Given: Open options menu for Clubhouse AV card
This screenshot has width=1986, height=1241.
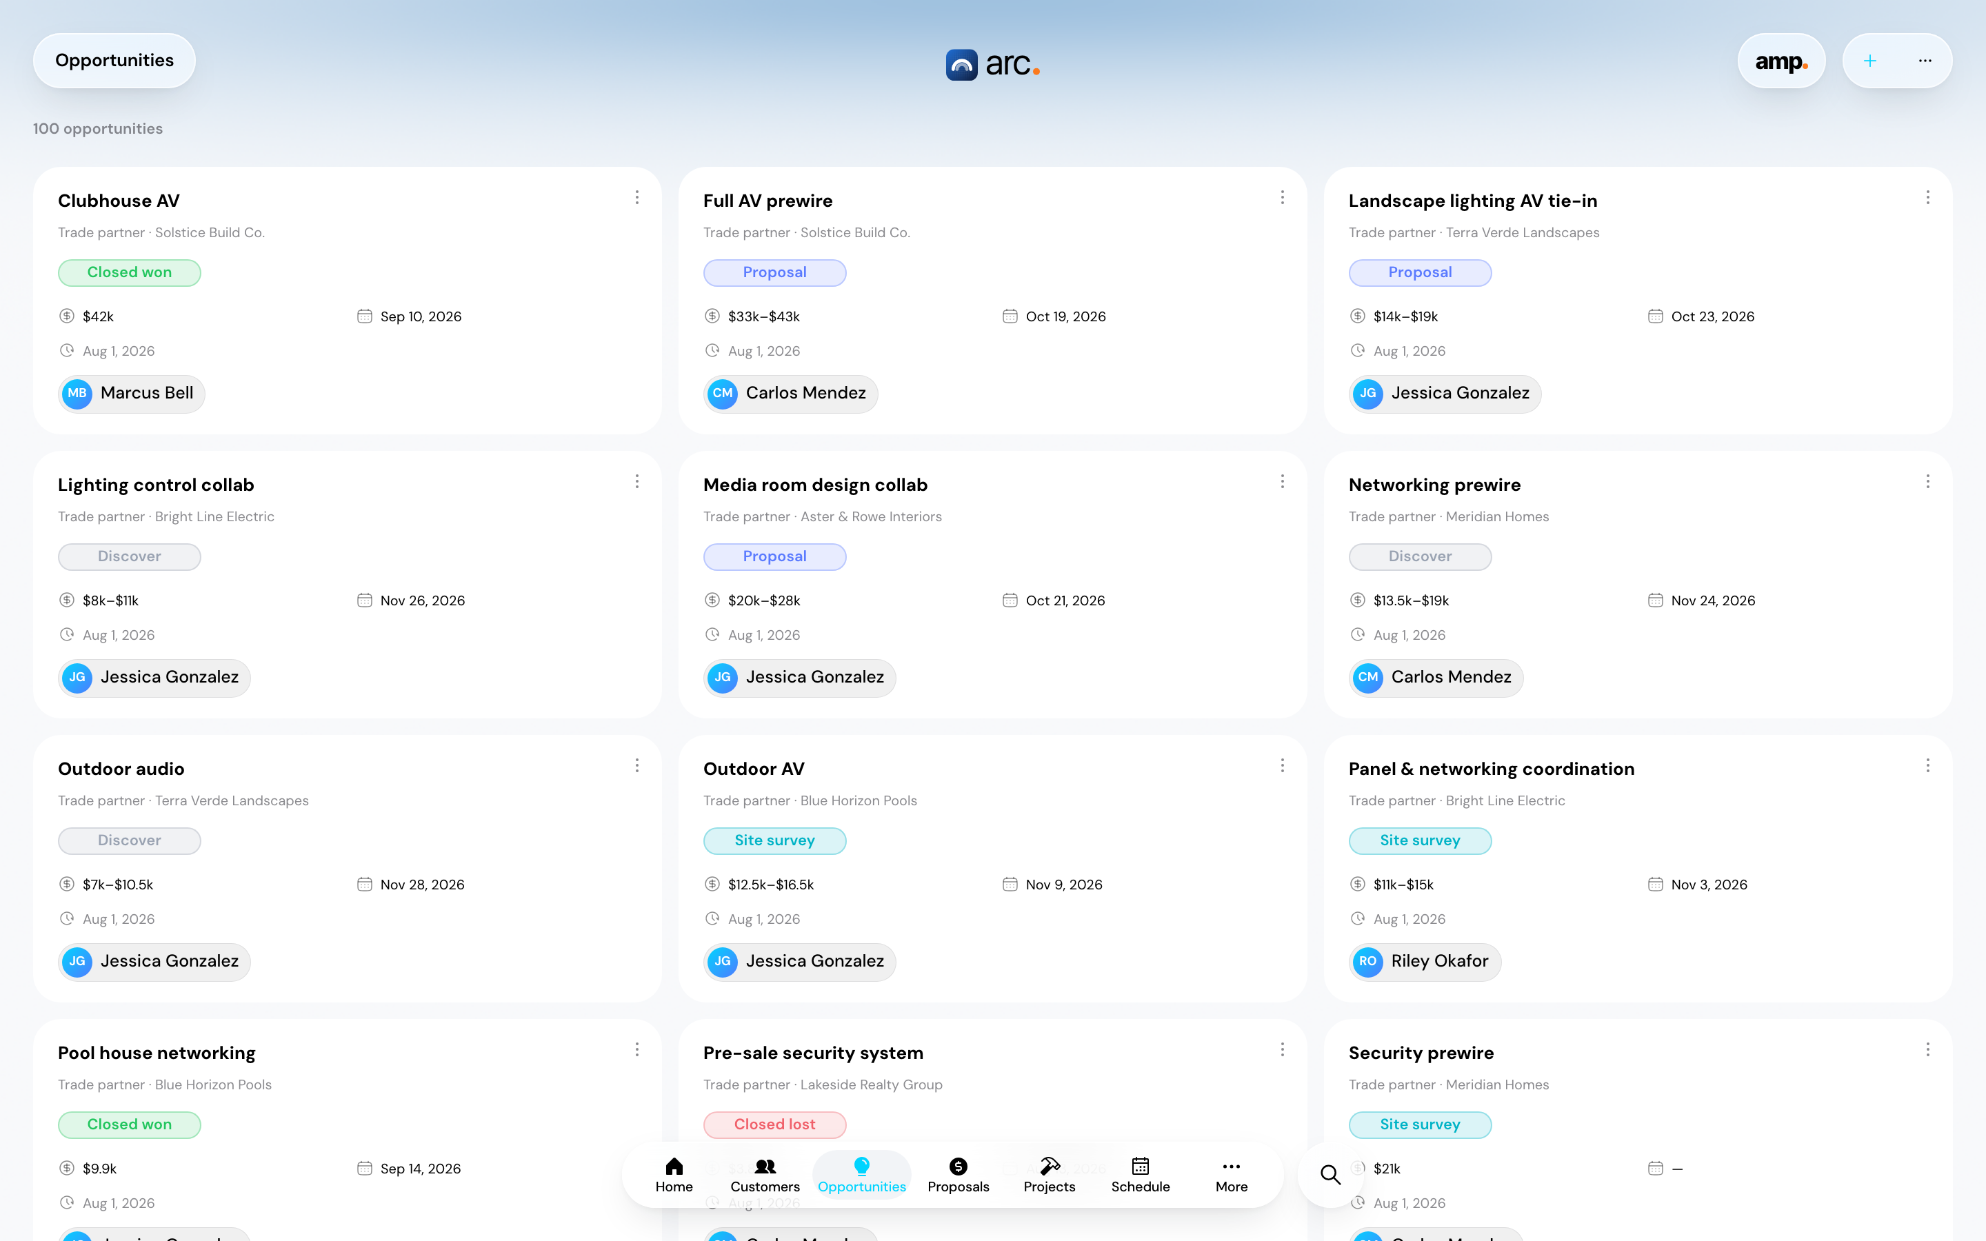Looking at the screenshot, I should click(637, 198).
